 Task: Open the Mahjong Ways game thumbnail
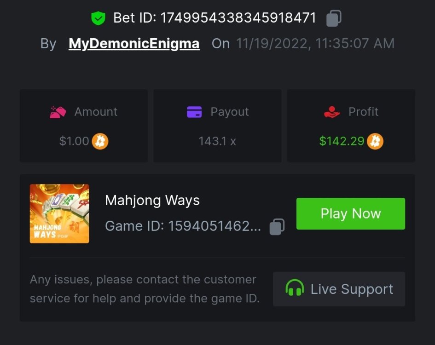pos(59,213)
